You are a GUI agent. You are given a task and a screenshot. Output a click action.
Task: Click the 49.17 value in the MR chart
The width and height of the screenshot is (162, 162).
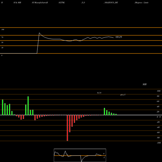123,95
